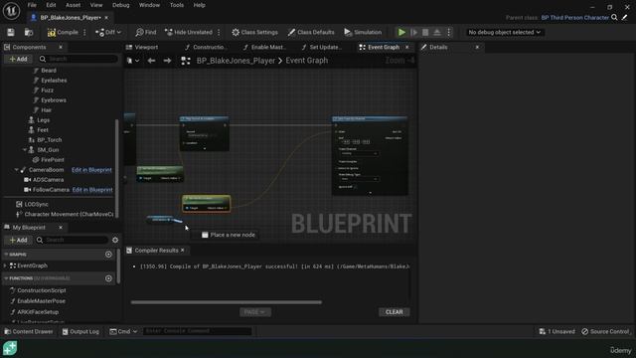
Task: Compile the blueprint
Action: 63,32
